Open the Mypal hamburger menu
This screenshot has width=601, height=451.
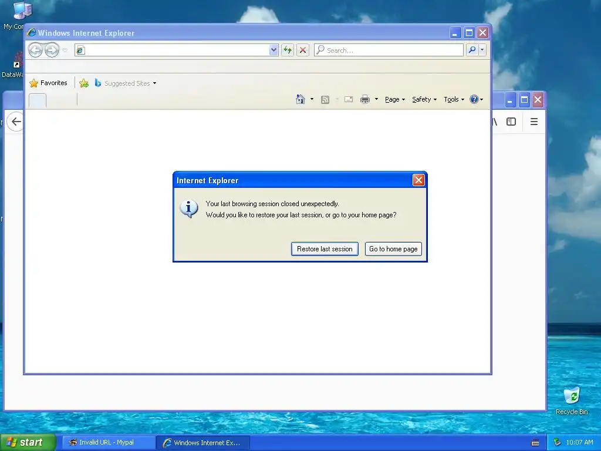[534, 122]
